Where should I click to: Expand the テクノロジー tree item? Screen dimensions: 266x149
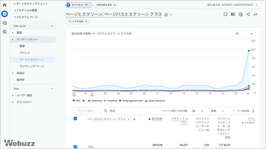point(13,102)
